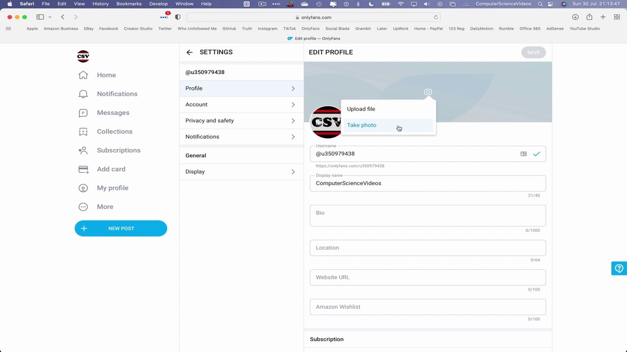Screen dimensions: 627x352
Task: Click the CSV avatar logo in sidebar
Action: 83,56
